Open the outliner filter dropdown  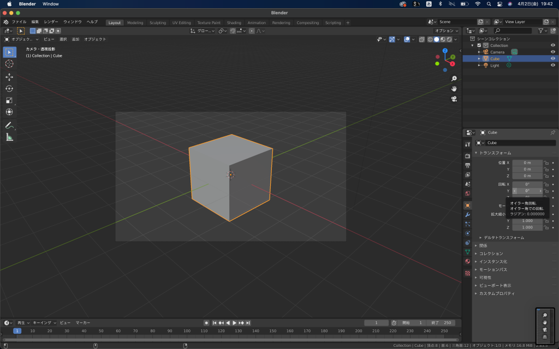pyautogui.click(x=543, y=31)
